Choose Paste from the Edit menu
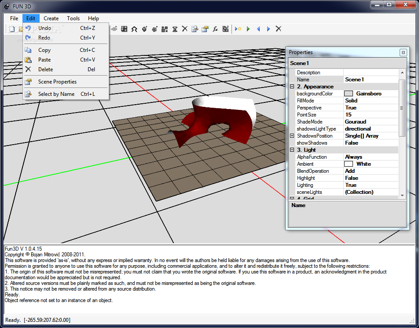This screenshot has width=419, height=328. coord(66,60)
